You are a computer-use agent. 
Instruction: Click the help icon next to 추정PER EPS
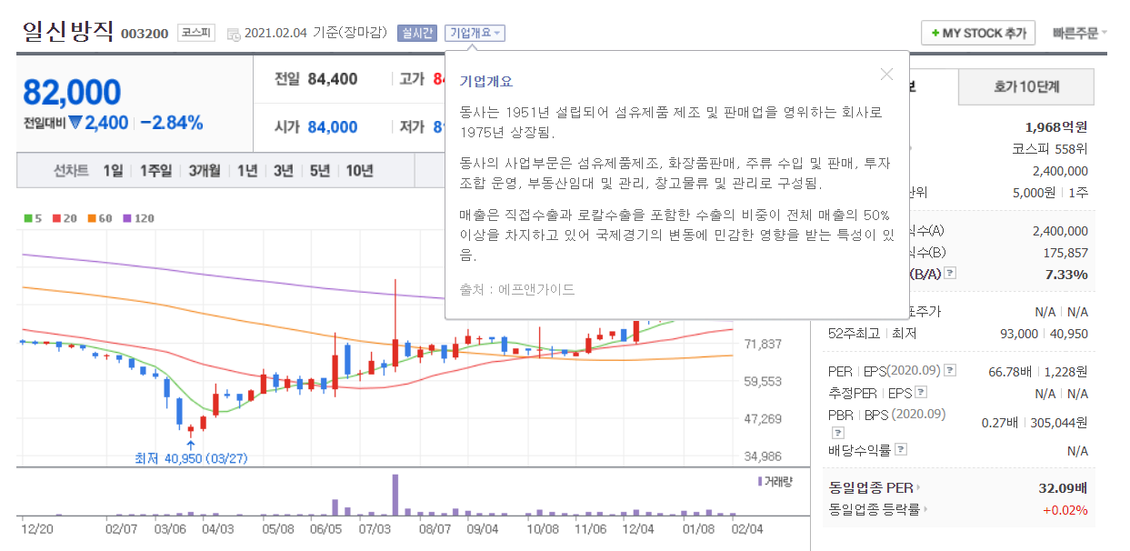point(921,393)
